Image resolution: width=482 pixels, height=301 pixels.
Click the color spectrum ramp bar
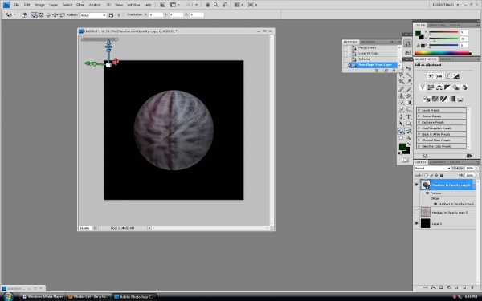[x=443, y=53]
